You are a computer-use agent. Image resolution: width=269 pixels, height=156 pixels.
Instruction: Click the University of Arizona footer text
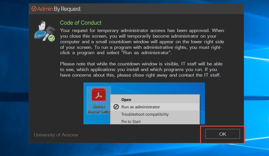point(56,135)
